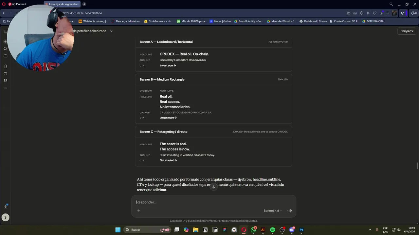Open the Create Custom 3D bookmark
Viewport: 419px width, 235px height.
pyautogui.click(x=344, y=21)
